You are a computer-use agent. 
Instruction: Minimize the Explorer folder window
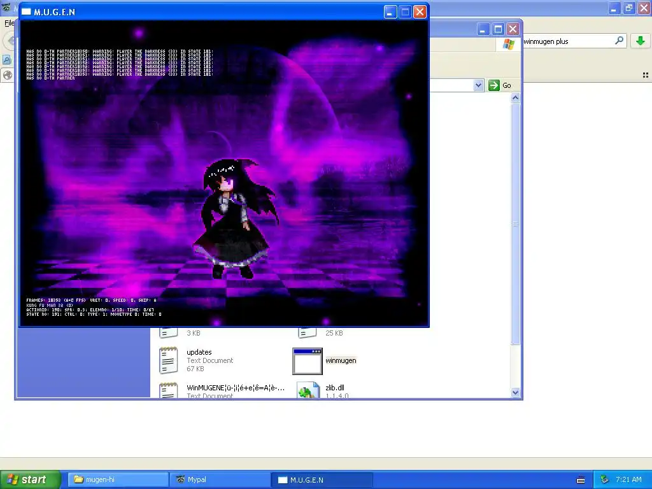(483, 29)
